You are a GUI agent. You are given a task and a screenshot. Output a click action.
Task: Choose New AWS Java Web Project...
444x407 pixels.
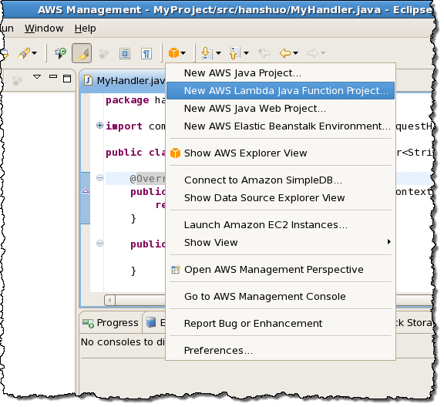click(x=281, y=109)
